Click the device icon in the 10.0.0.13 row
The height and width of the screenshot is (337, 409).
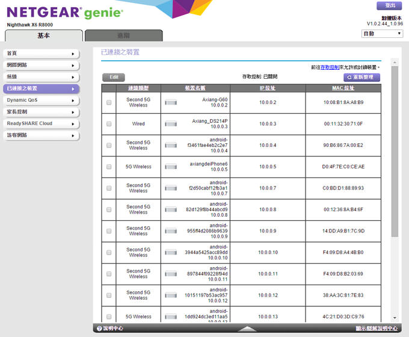(171, 317)
